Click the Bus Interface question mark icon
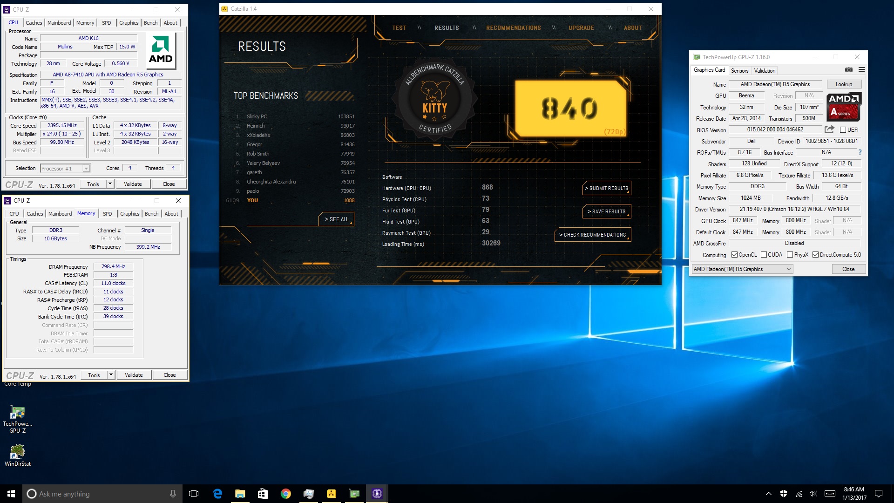Image resolution: width=894 pixels, height=503 pixels. coord(860,152)
